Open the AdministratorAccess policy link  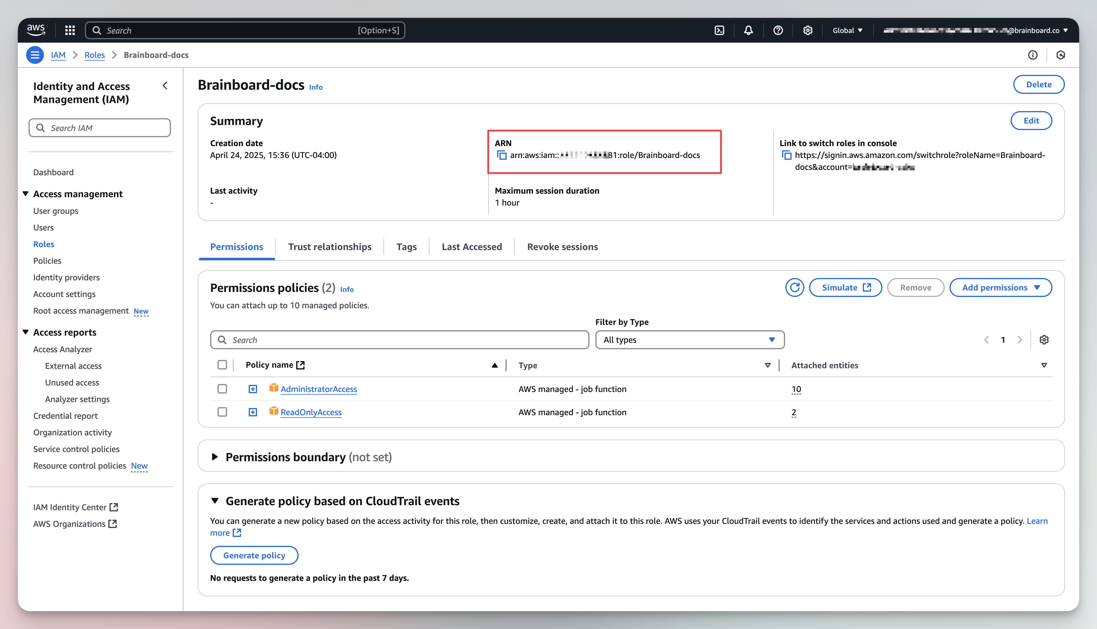coord(318,389)
